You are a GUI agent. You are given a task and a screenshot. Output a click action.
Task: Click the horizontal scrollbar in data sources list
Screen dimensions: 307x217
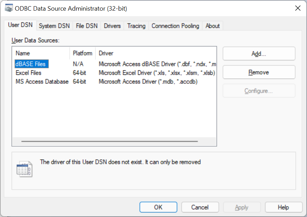(x=110, y=141)
